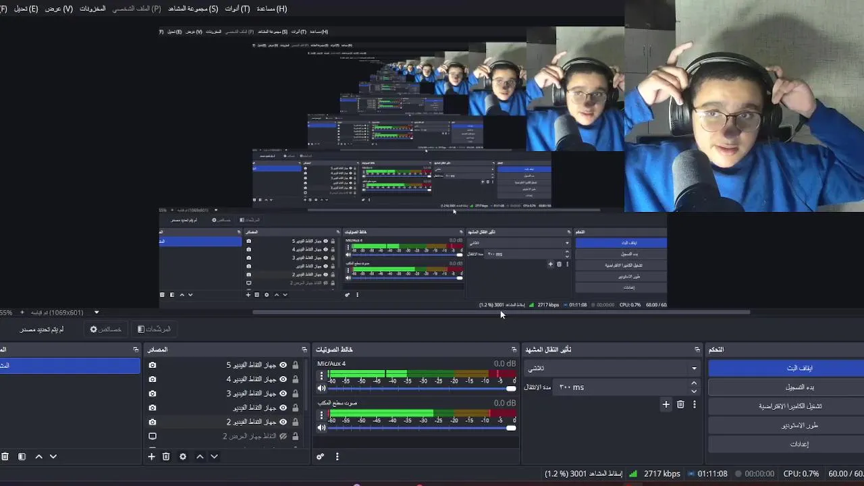Click ايقاف البث stop streaming button

[786, 368]
